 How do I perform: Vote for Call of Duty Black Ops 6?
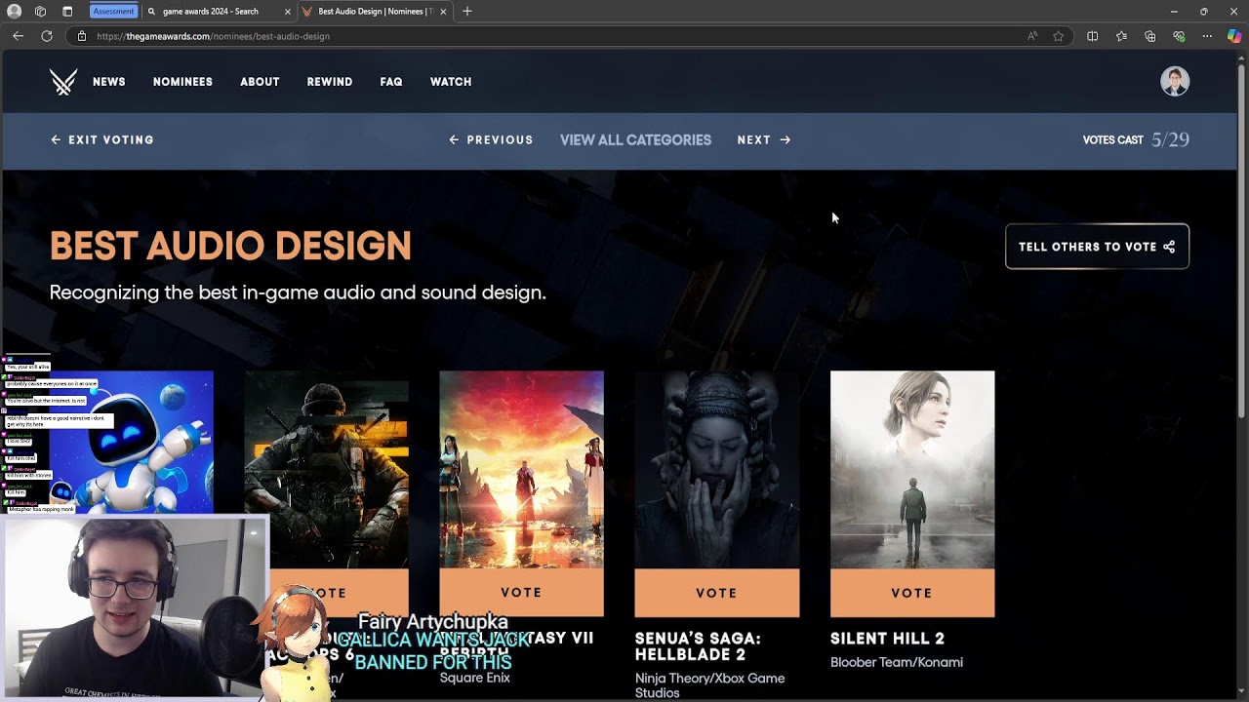pos(337,593)
